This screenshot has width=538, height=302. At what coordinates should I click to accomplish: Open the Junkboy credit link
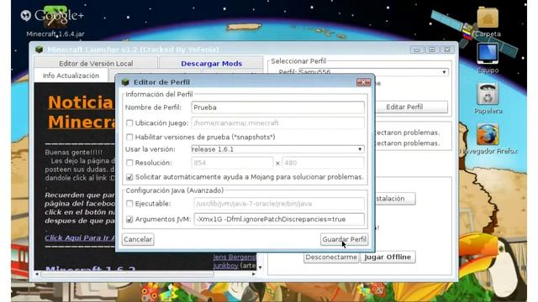point(225,265)
